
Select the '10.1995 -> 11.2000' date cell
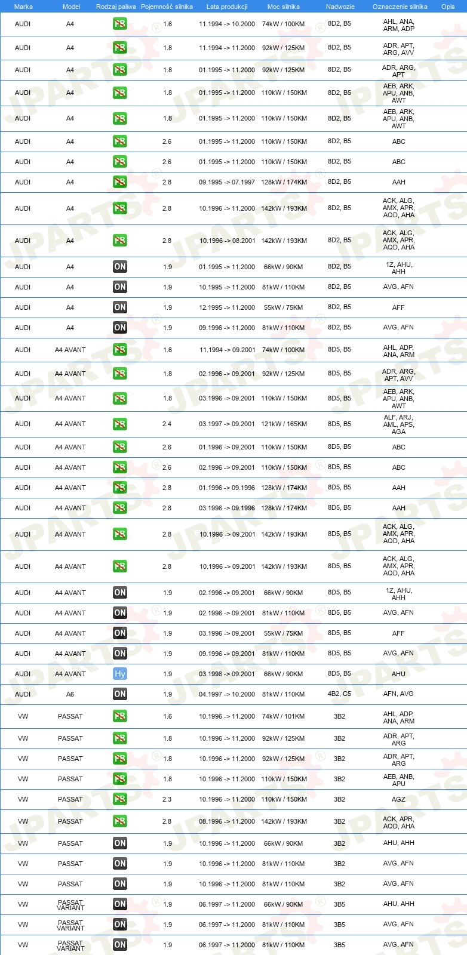pos(227,287)
